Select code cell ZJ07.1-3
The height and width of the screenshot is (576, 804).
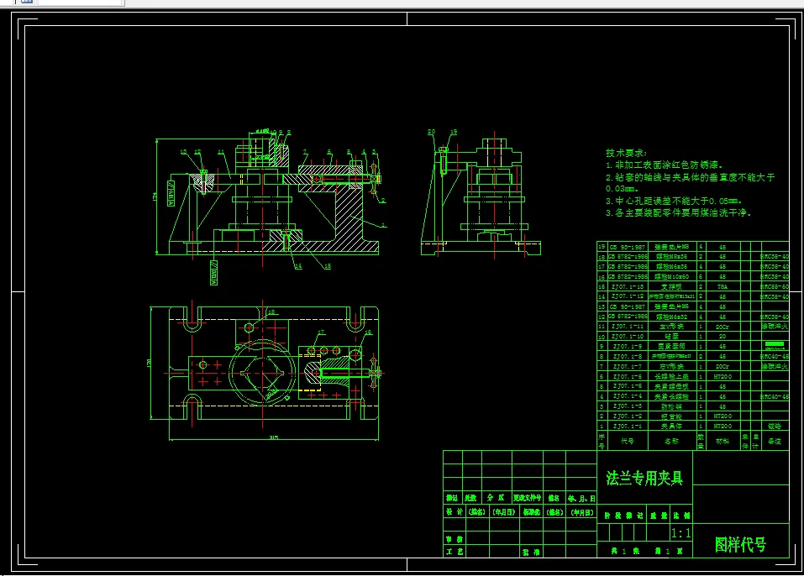click(x=627, y=406)
